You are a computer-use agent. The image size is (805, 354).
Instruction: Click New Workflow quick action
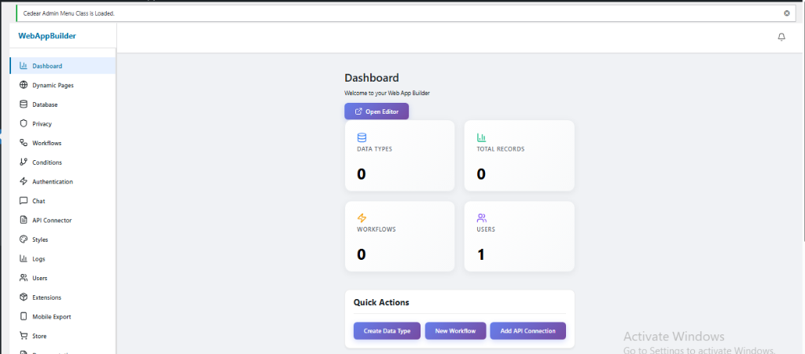[455, 331]
